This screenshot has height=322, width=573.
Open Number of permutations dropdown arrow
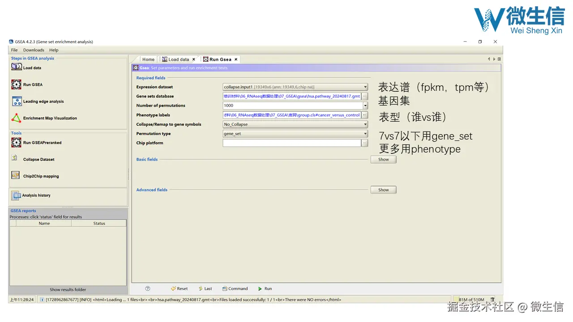[x=365, y=106]
